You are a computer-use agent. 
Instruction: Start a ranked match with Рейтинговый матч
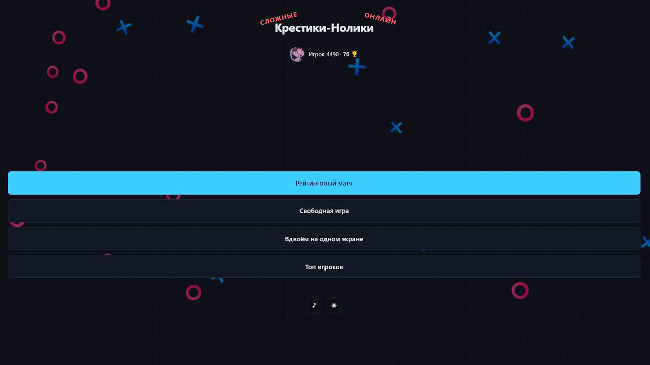pyautogui.click(x=324, y=183)
